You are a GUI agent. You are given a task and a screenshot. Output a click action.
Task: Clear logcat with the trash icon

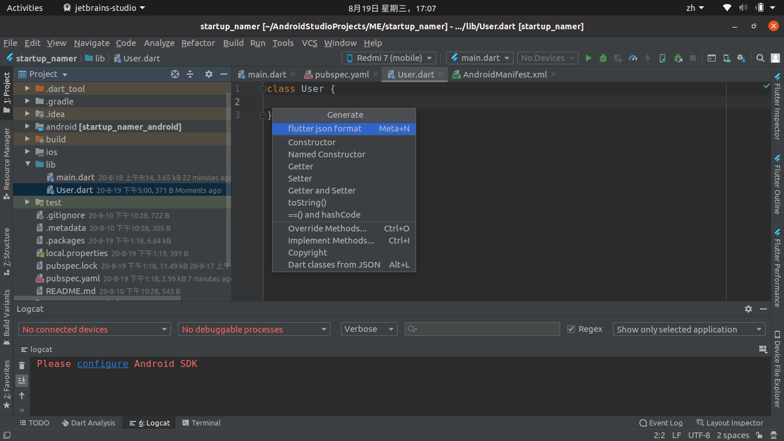pos(22,365)
